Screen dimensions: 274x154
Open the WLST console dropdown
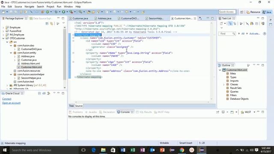tap(254, 112)
